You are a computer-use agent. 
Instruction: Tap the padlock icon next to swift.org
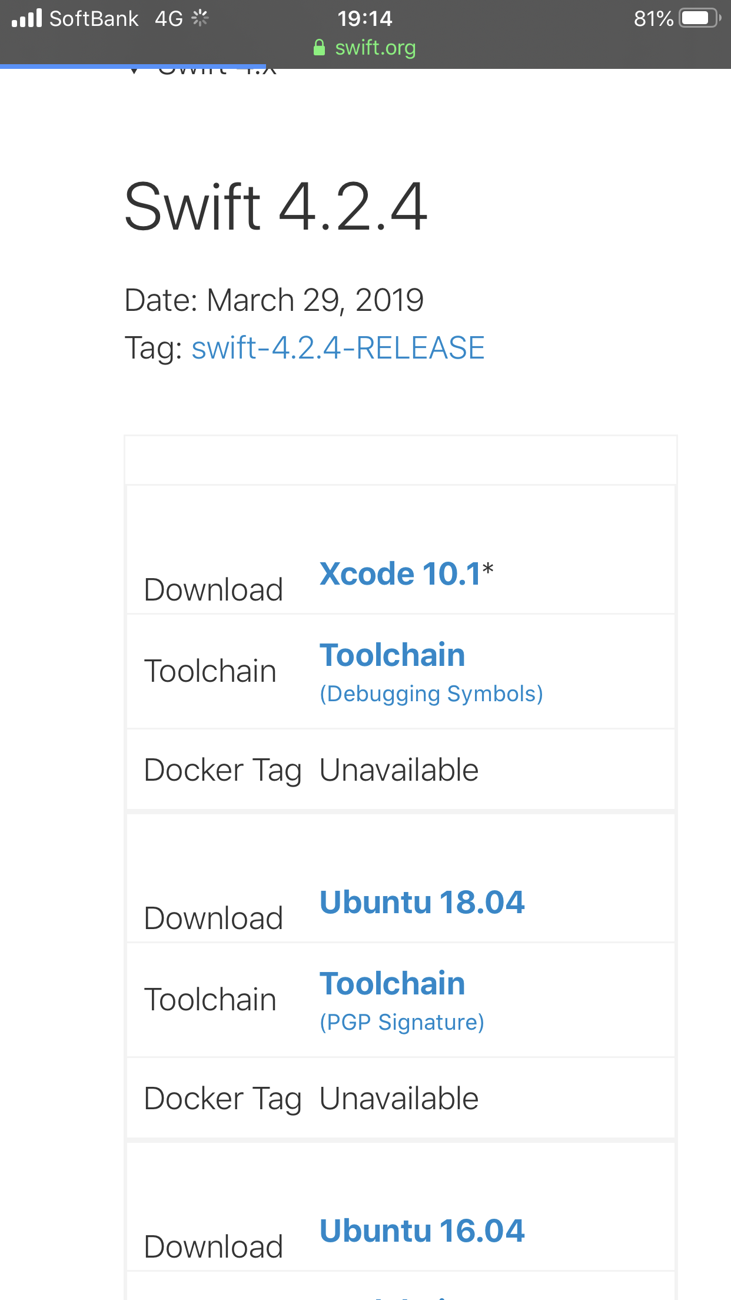tap(320, 48)
